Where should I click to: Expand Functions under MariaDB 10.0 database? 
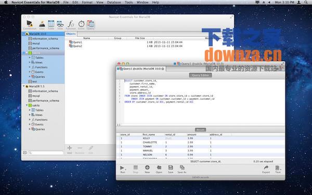[30, 67]
